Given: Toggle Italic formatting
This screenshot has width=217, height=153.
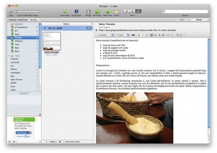Looking at the screenshot, I should [143, 35].
